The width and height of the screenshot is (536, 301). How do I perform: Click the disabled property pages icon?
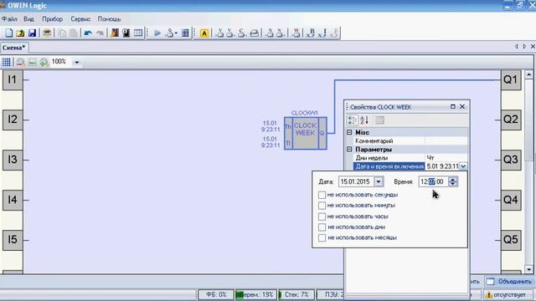pos(379,120)
